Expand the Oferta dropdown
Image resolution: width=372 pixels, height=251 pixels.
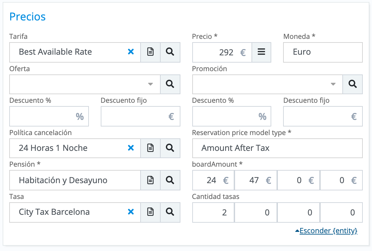pos(150,84)
